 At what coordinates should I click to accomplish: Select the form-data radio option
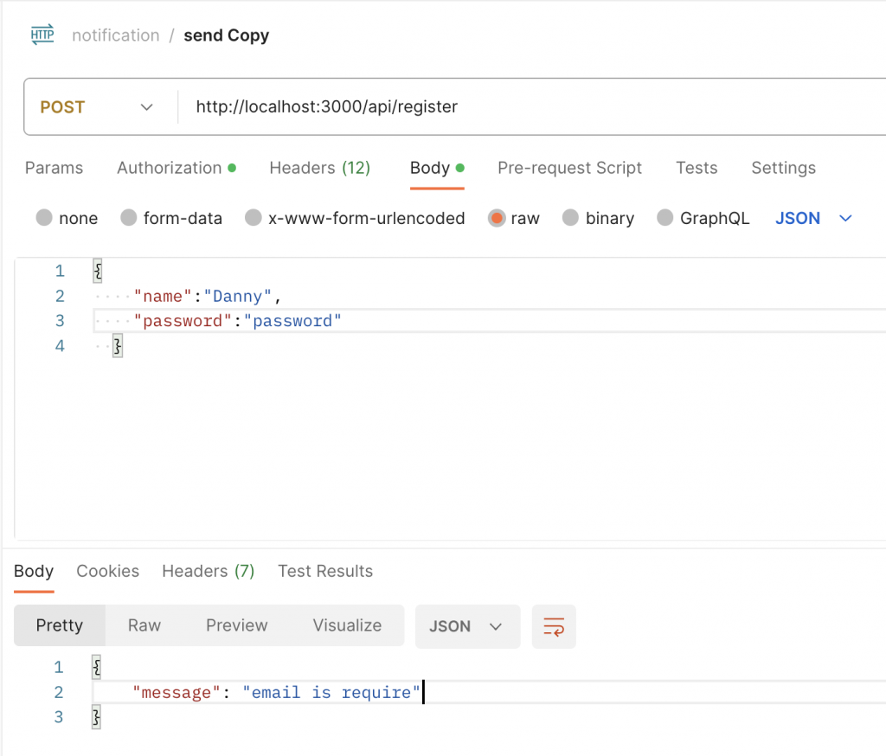[x=129, y=218]
